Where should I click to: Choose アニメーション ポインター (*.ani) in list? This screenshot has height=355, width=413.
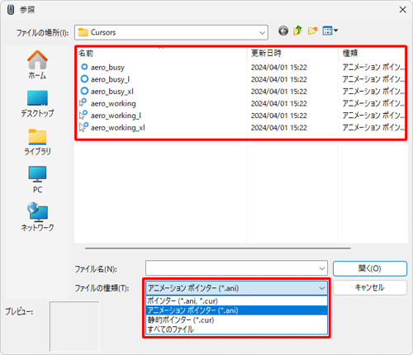click(x=236, y=310)
